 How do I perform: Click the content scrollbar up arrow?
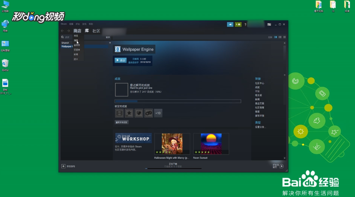pyautogui.click(x=285, y=43)
